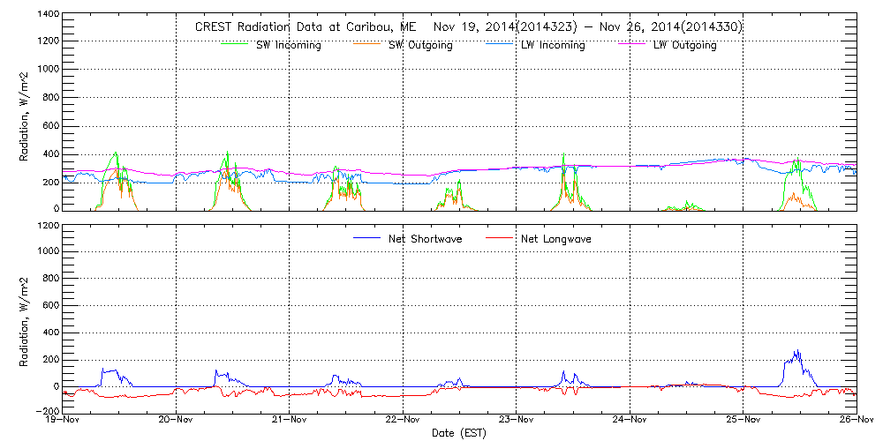Click the 22-Nov date tick label
The image size is (883, 441).
pyautogui.click(x=403, y=421)
